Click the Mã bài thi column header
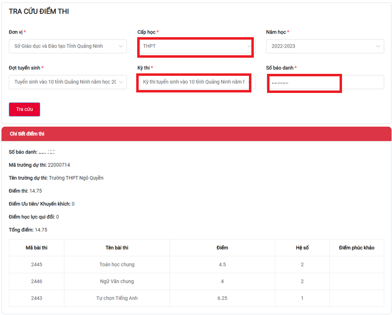 (x=36, y=248)
